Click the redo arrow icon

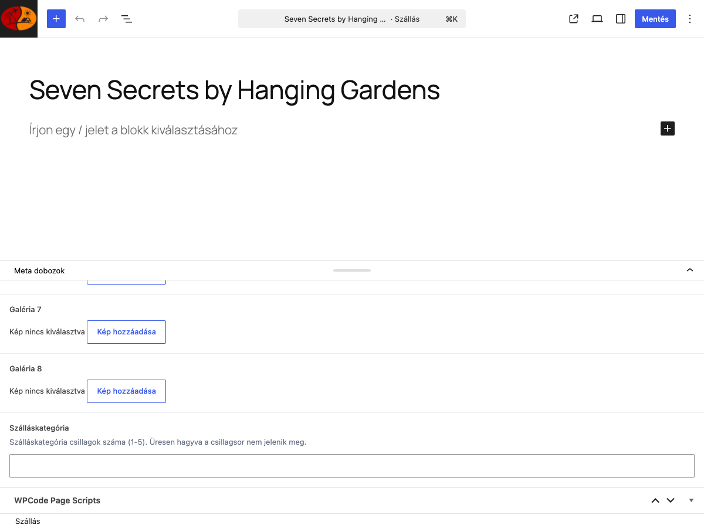click(x=103, y=19)
